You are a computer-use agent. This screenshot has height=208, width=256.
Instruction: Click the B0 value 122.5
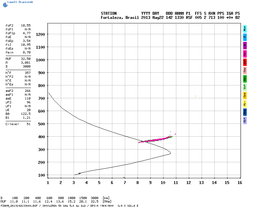coord(26,114)
